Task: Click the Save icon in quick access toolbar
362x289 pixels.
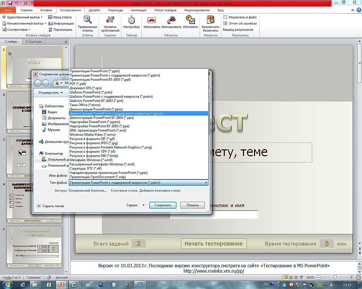Action: point(10,3)
